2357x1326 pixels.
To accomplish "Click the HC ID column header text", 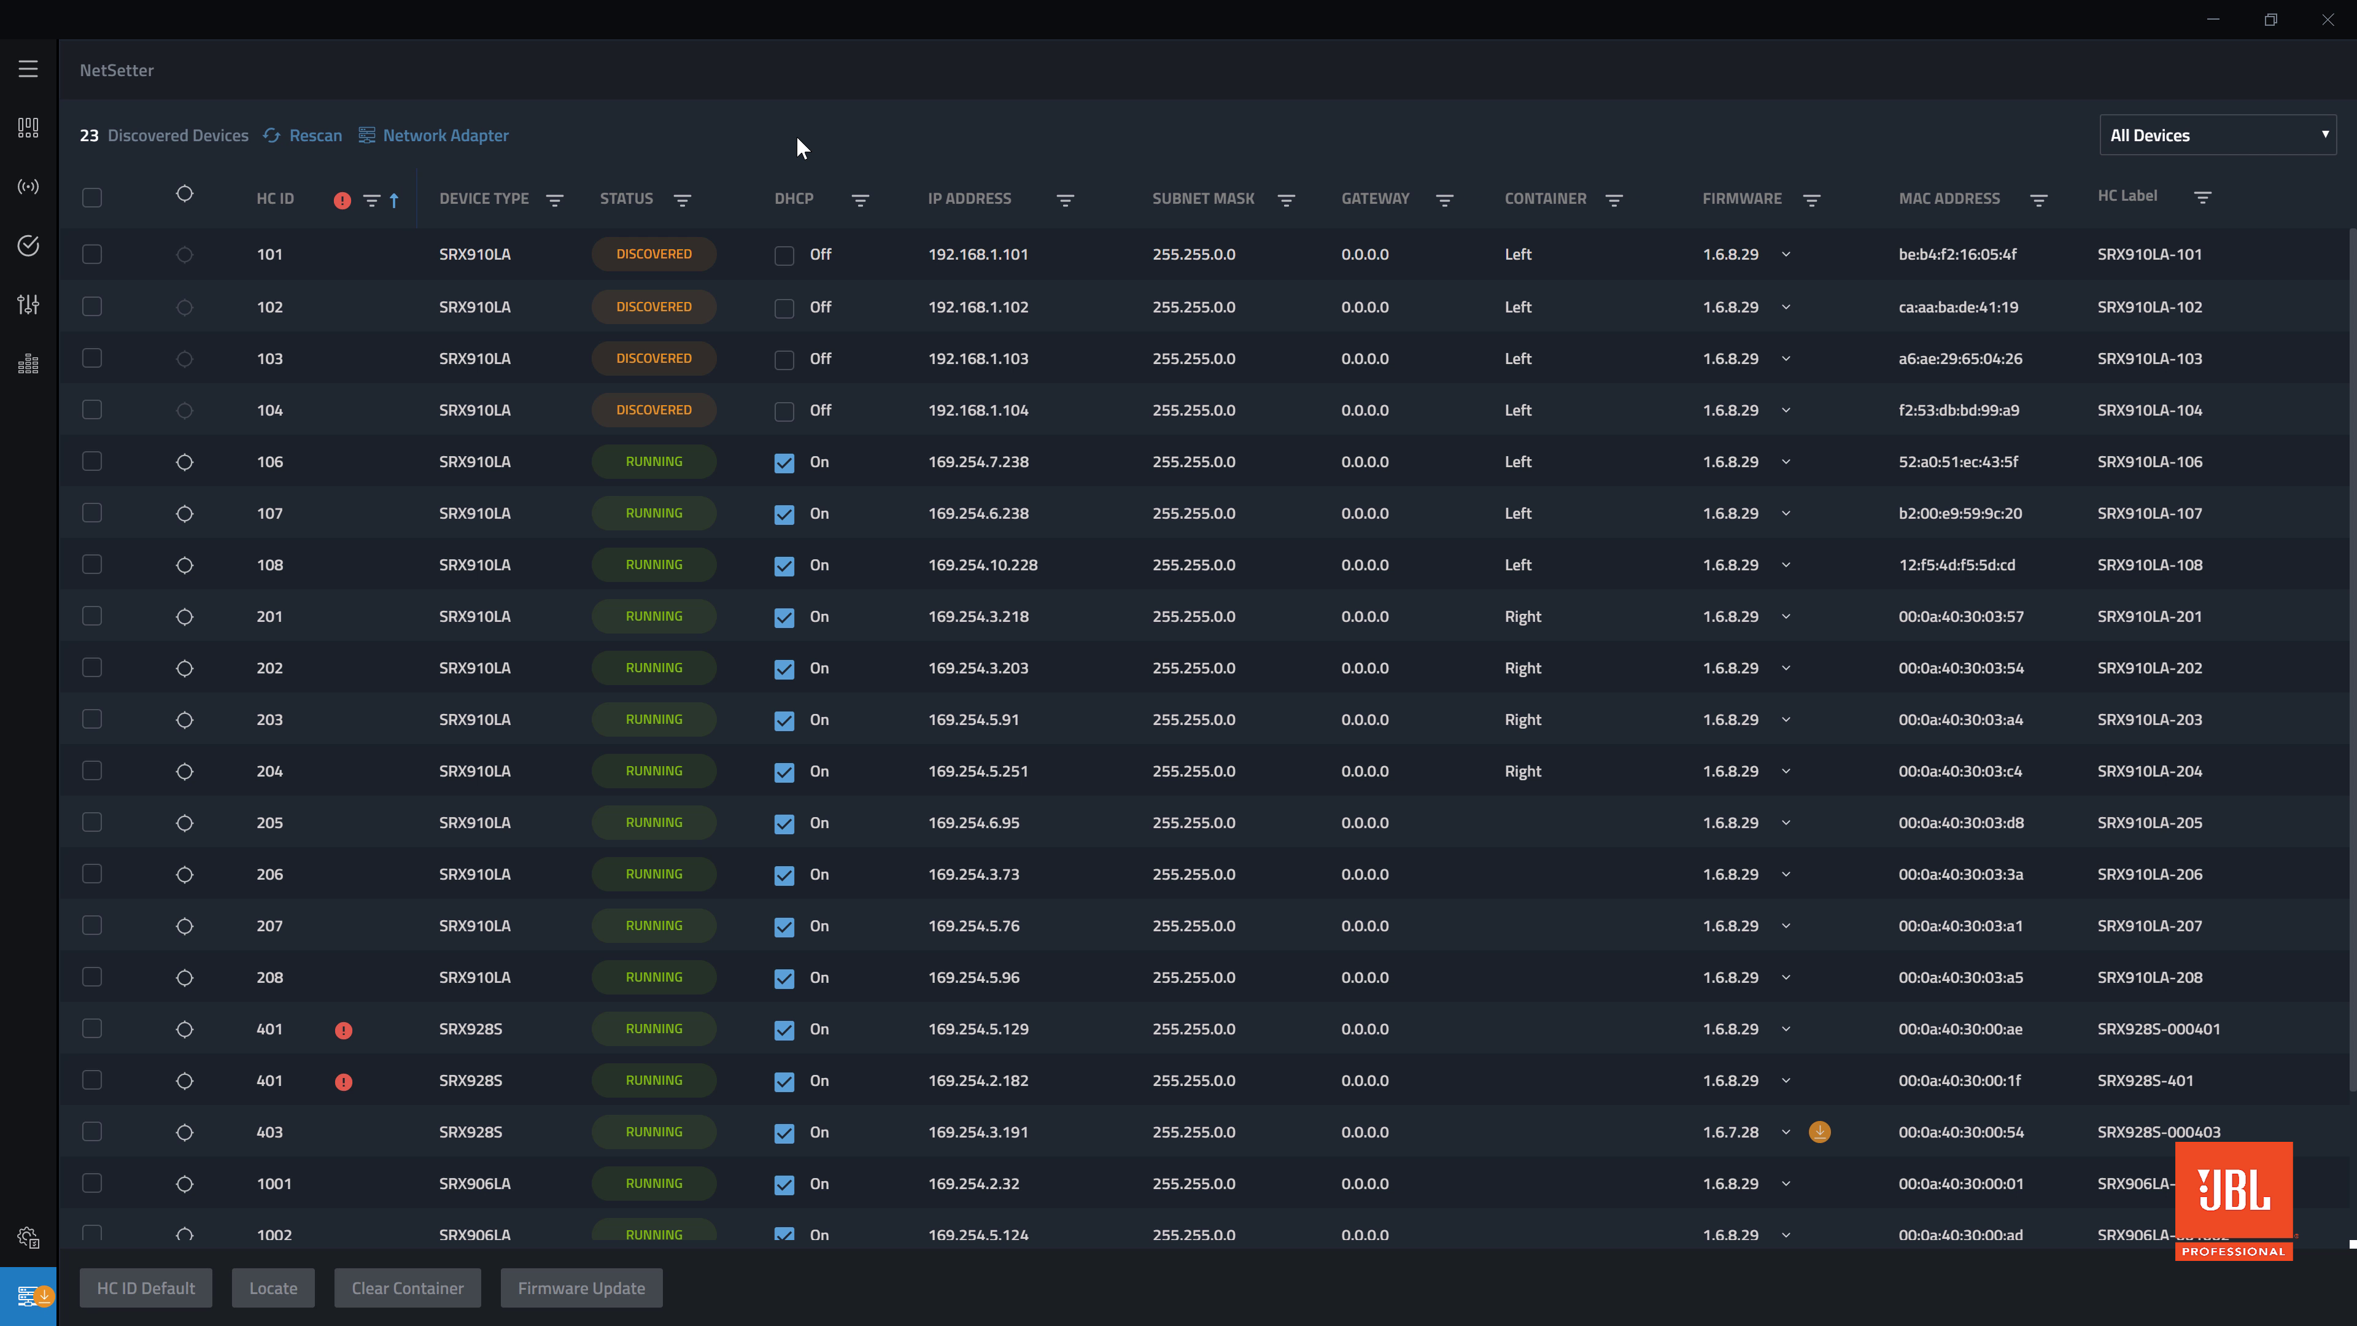I will click(274, 198).
